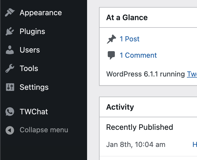Image resolution: width=197 pixels, height=160 pixels.
Task: Open the TWChat menu item
Action: pyautogui.click(x=34, y=112)
